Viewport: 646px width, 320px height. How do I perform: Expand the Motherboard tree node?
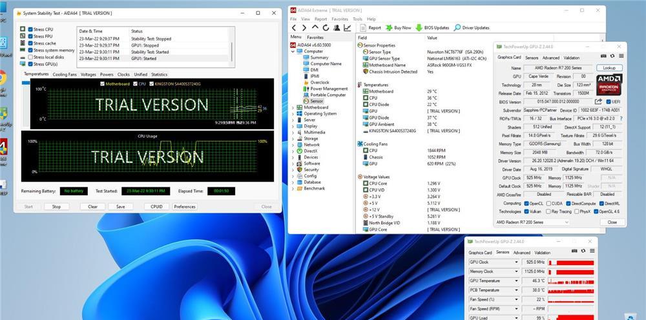(293, 107)
